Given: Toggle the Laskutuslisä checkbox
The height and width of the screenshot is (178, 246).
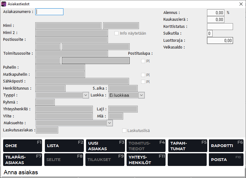Looking at the screenshot, I should coord(124,131).
